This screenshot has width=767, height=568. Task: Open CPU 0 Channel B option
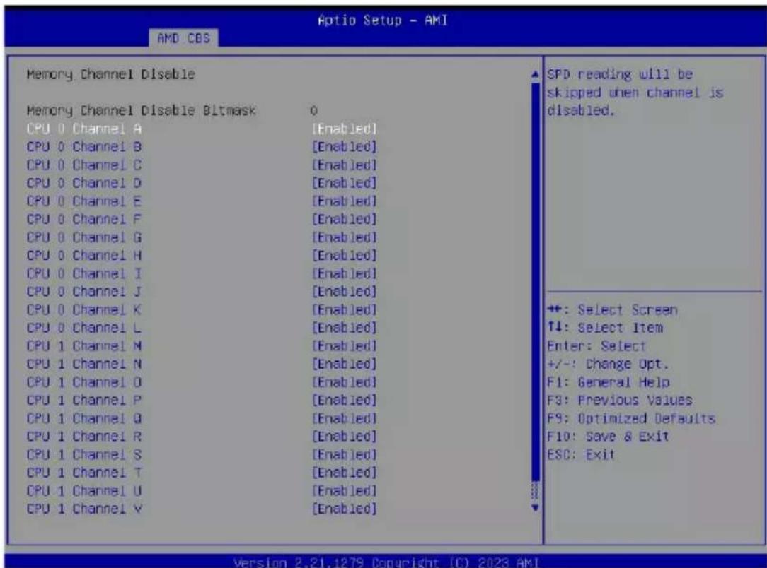coord(202,147)
